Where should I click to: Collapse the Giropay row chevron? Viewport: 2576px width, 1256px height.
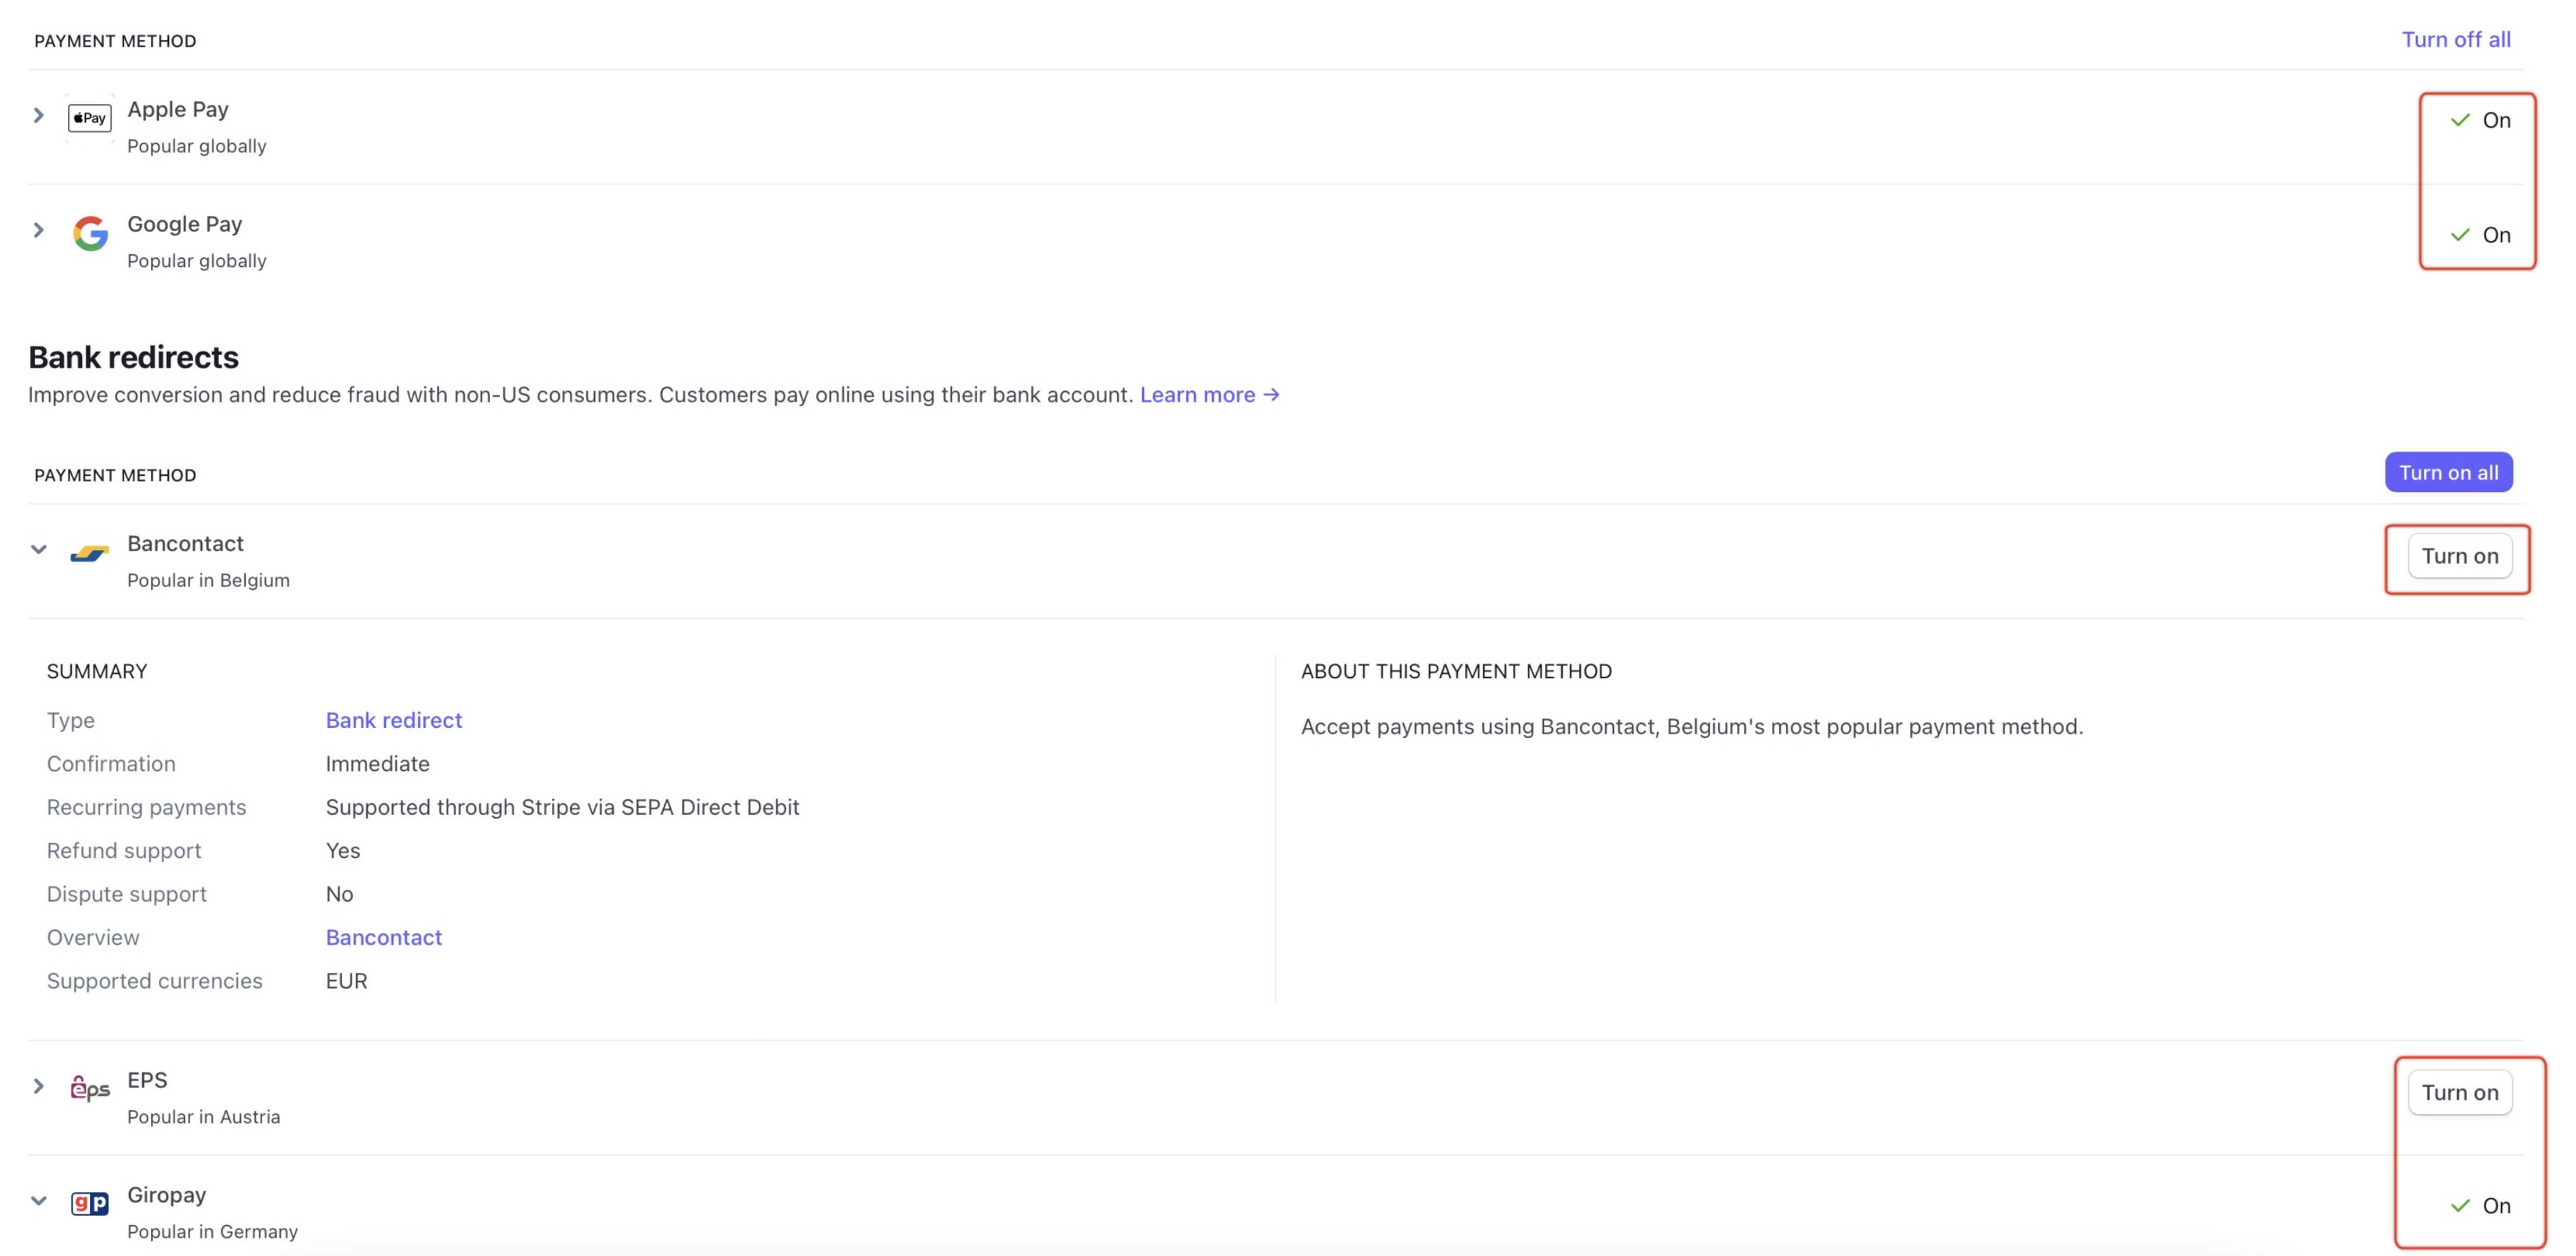(38, 1201)
